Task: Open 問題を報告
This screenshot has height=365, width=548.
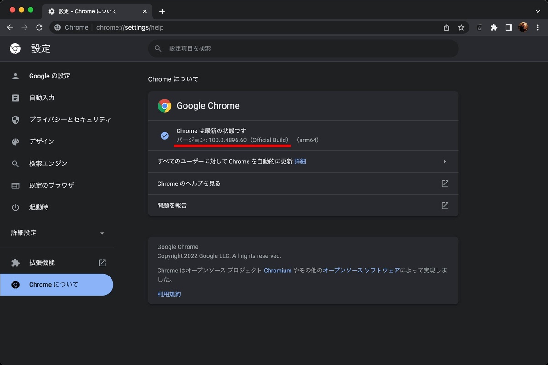Action: click(303, 206)
